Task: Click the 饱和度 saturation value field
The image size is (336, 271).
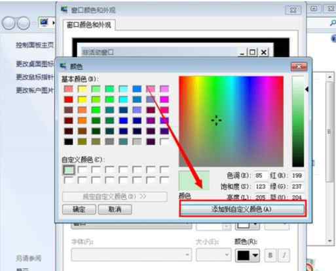Action: [260, 186]
